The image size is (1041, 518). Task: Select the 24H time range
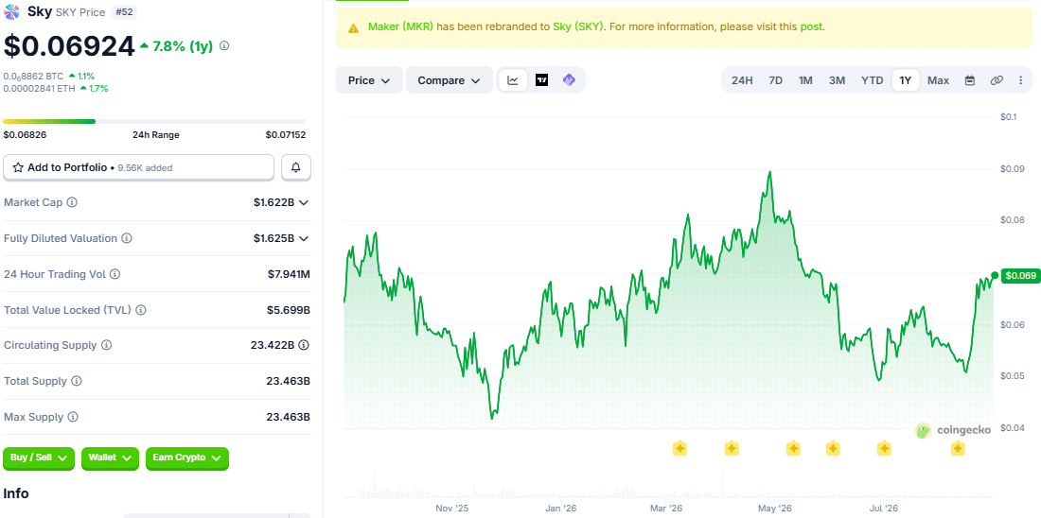742,80
